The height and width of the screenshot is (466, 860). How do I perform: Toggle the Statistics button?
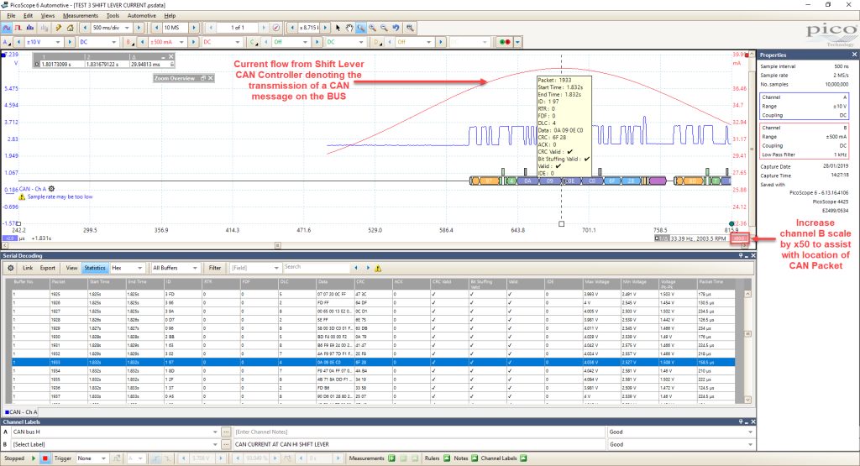click(94, 268)
